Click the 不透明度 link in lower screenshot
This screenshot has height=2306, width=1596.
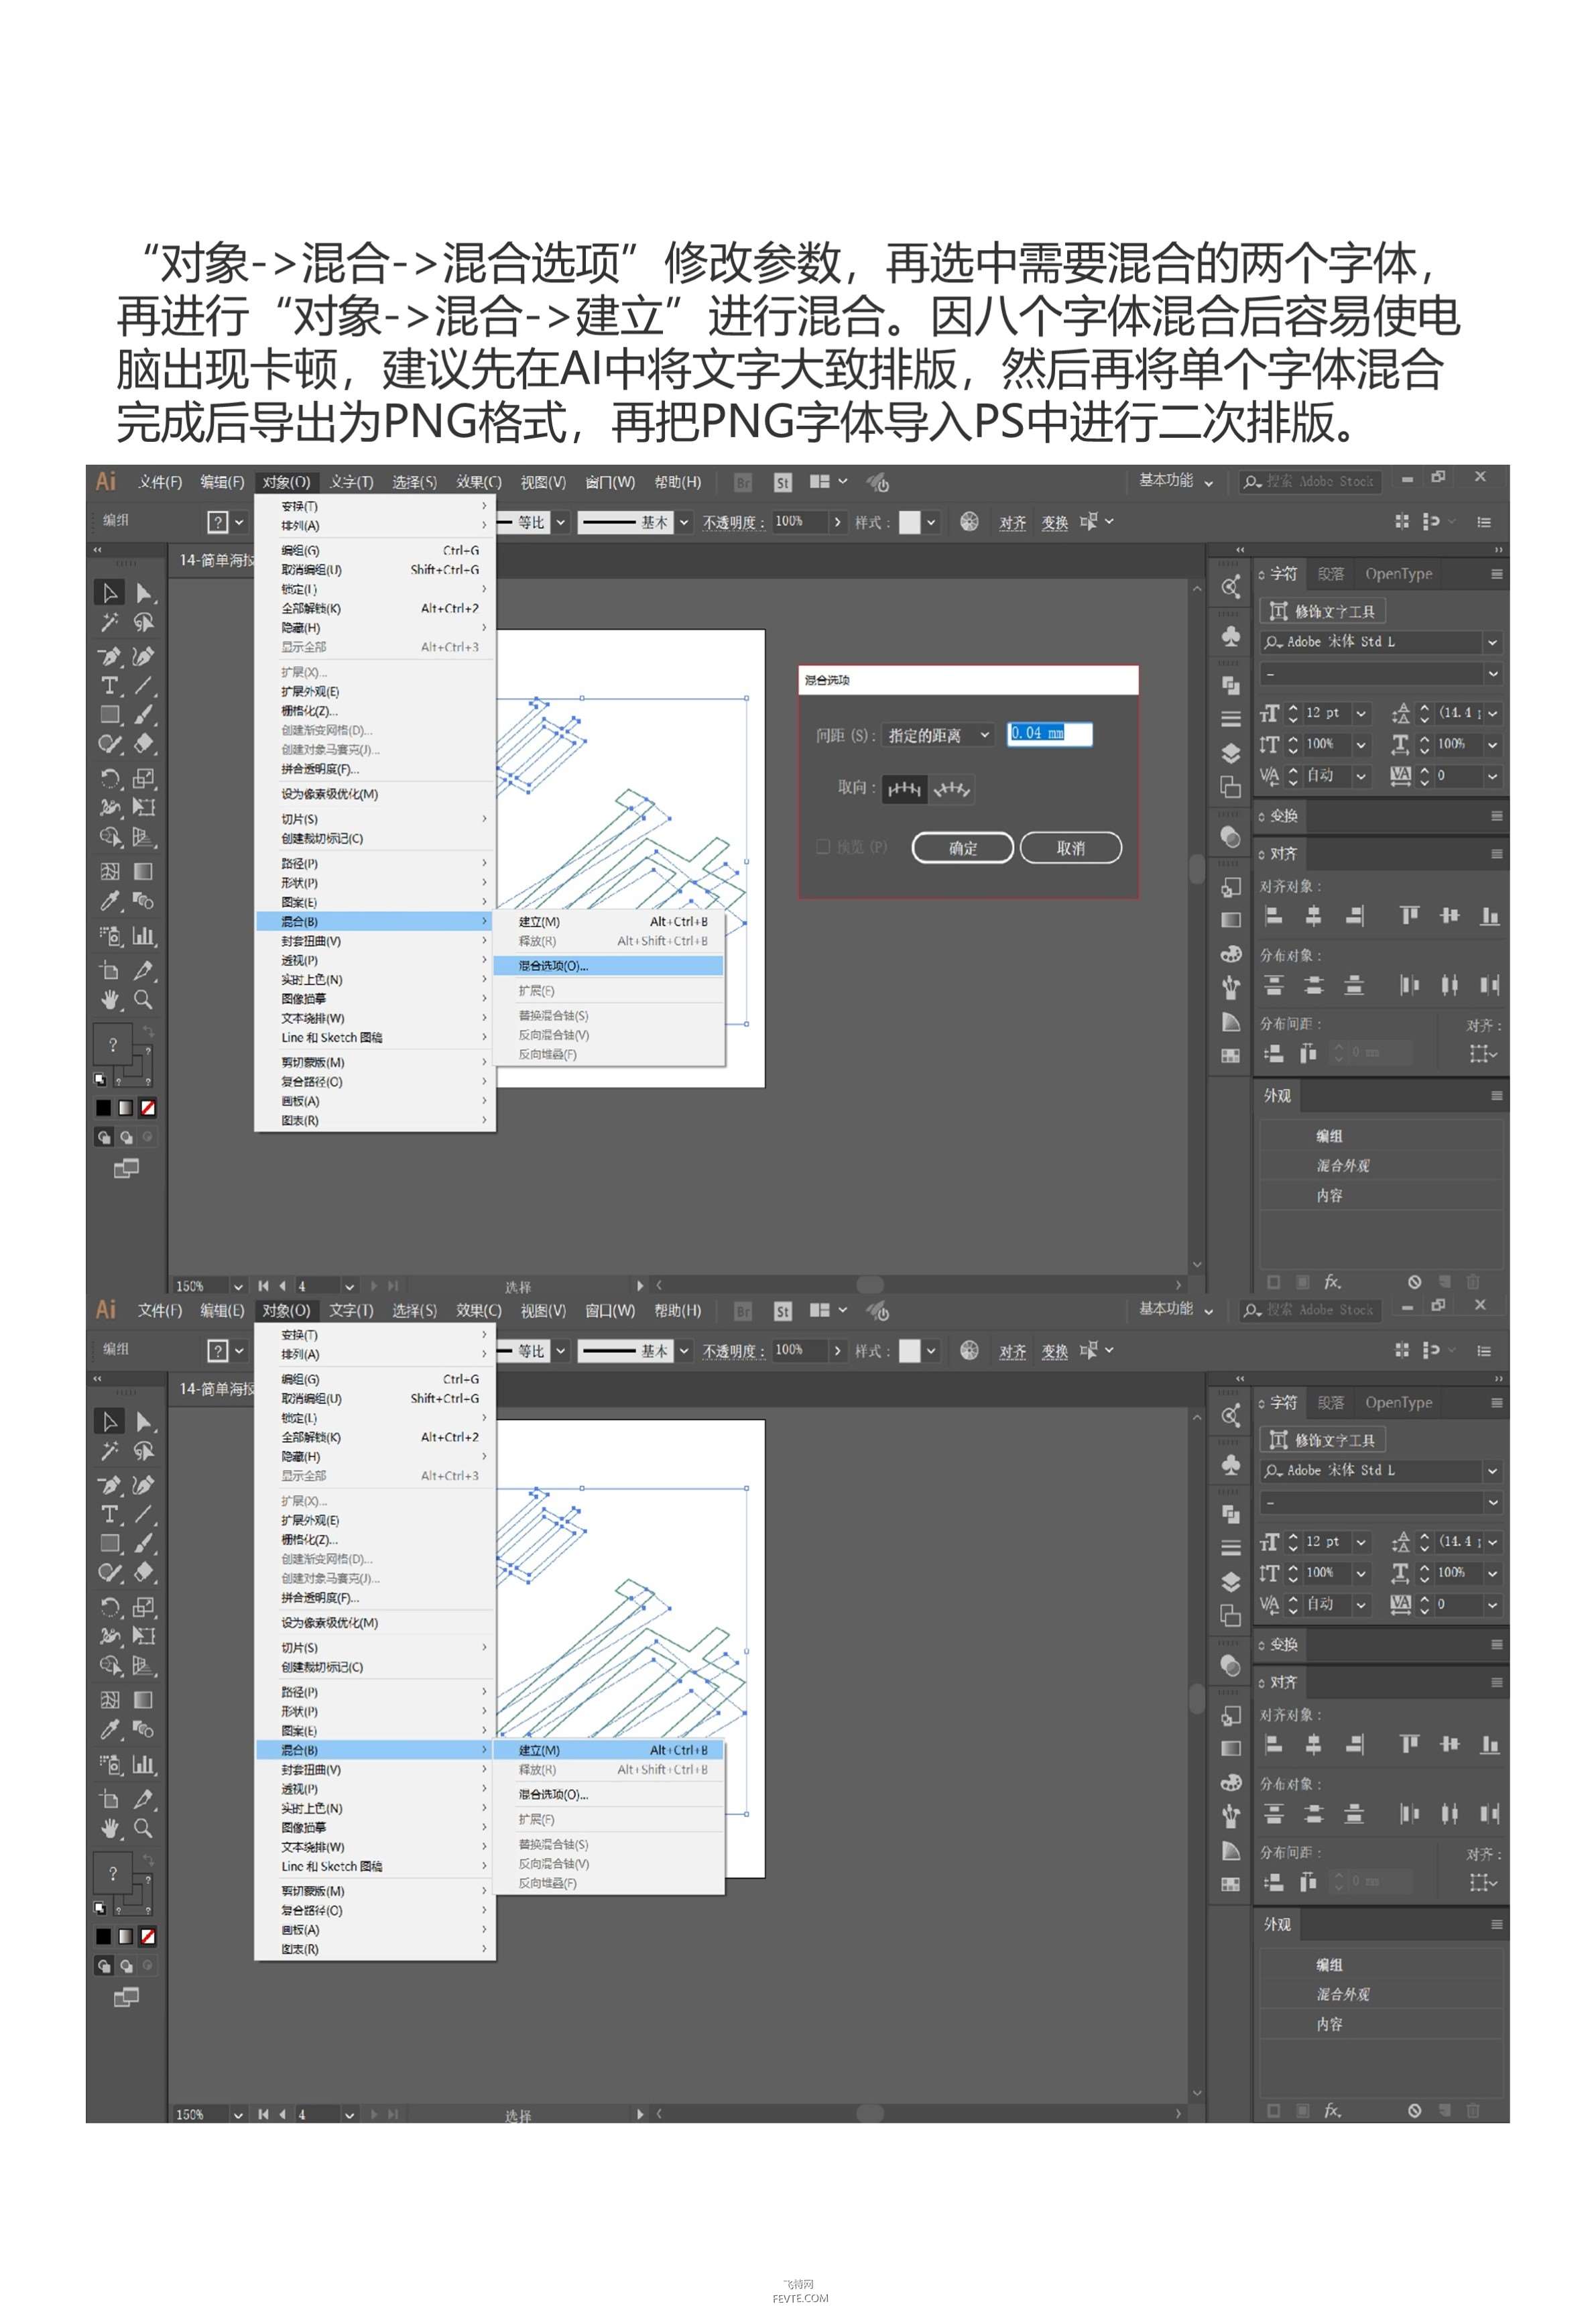click(733, 1350)
